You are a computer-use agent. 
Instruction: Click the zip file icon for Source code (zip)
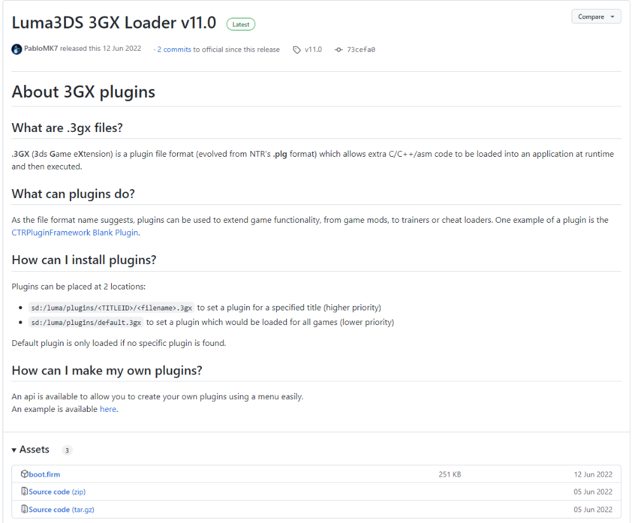[24, 491]
